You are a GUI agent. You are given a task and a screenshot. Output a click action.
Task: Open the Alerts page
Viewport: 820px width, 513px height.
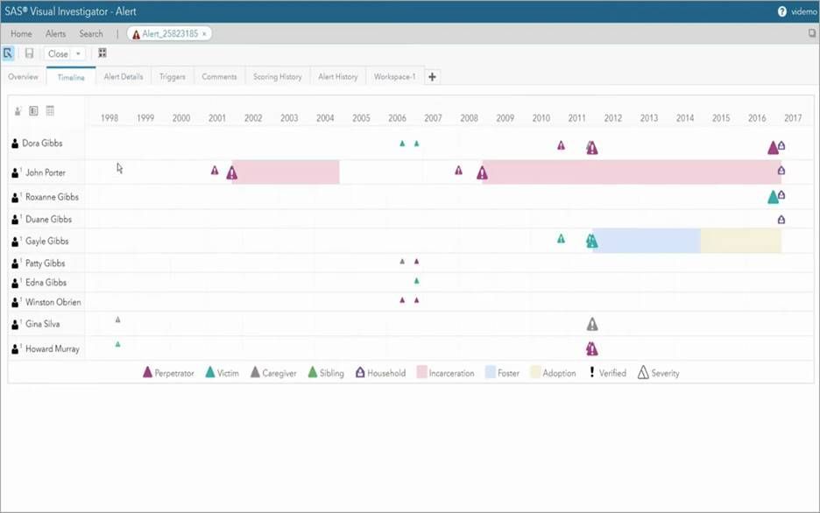click(x=55, y=33)
